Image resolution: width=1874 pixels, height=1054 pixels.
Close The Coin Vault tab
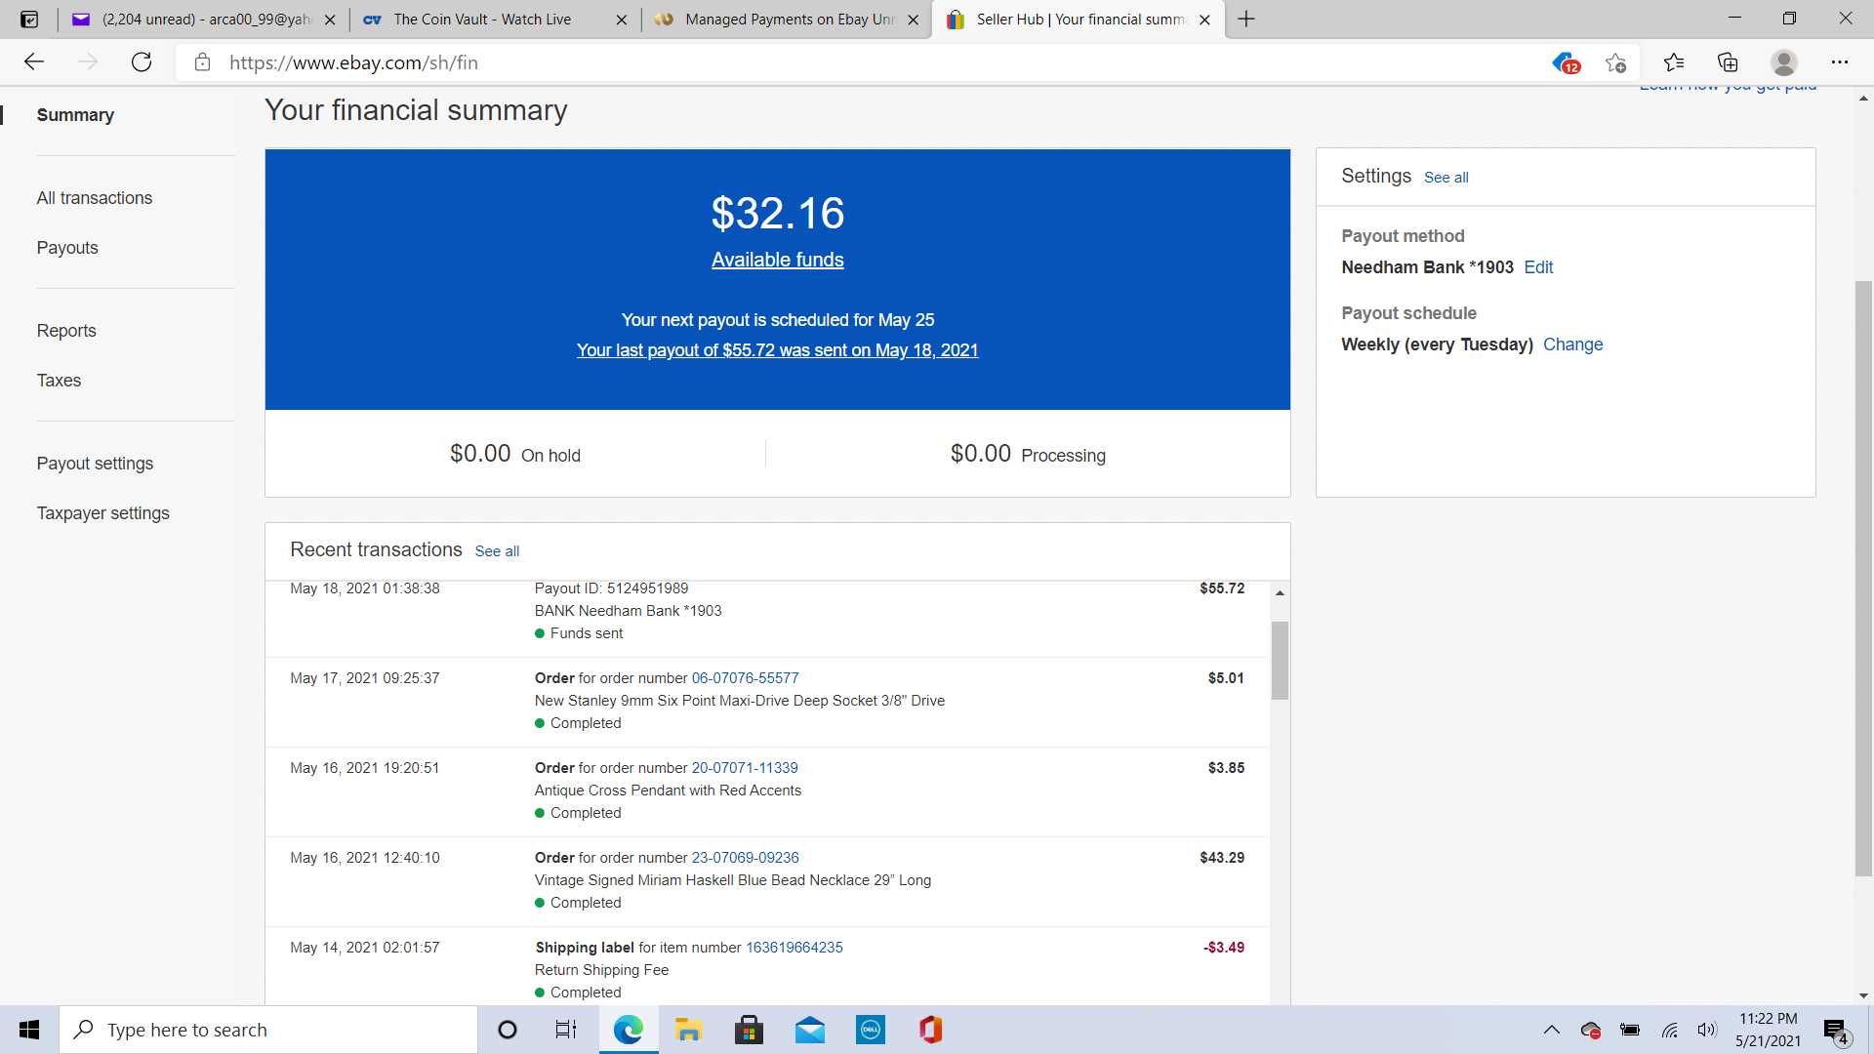click(x=622, y=20)
